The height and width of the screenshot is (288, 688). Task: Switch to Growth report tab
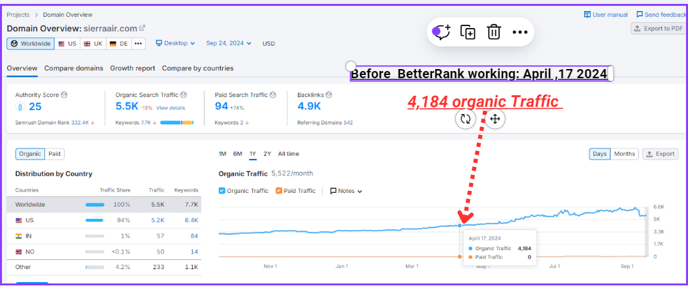tap(133, 68)
